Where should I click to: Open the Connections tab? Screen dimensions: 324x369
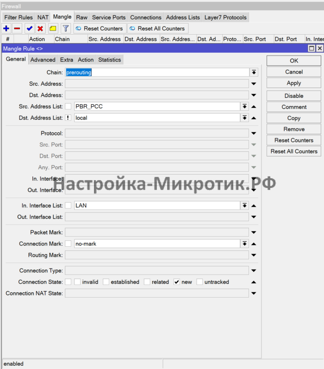point(146,18)
